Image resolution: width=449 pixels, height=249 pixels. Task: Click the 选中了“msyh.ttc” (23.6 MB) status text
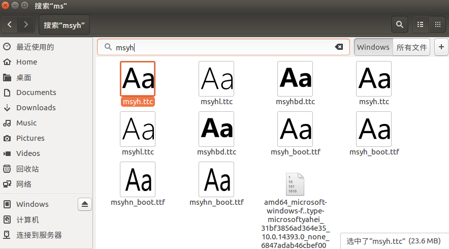coord(394,241)
